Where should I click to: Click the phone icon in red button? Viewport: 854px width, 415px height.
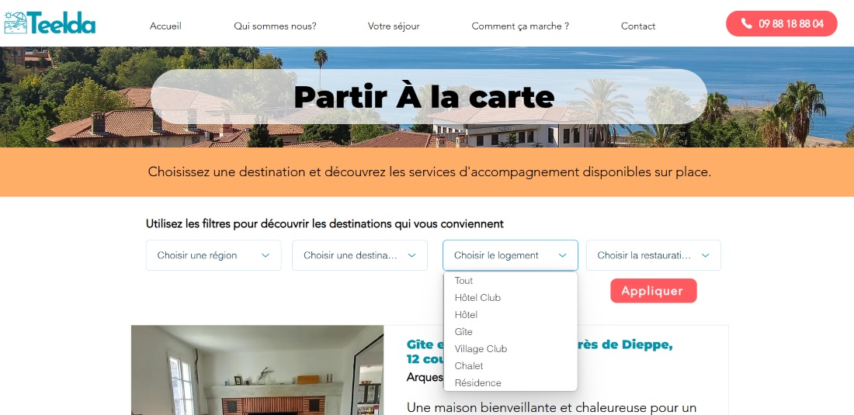(746, 23)
